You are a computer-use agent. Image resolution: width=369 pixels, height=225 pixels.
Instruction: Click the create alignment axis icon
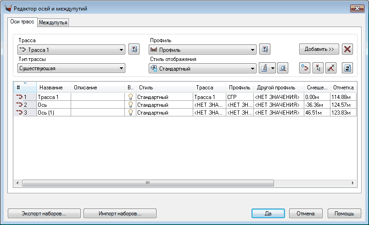[x=304, y=68]
